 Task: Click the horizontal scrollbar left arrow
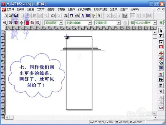click(7, 117)
